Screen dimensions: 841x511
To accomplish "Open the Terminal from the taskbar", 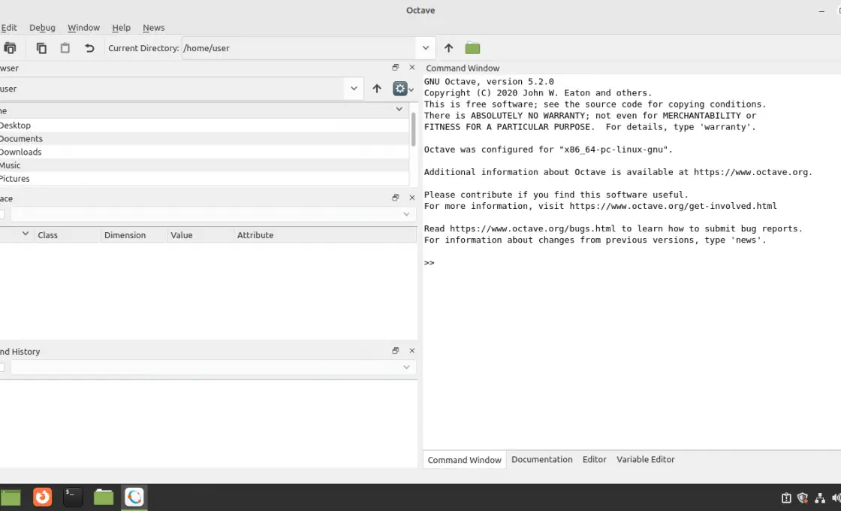I will 73,497.
